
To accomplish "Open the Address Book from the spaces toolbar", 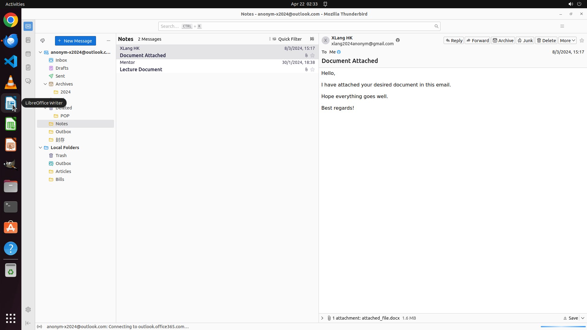I will pyautogui.click(x=28, y=40).
